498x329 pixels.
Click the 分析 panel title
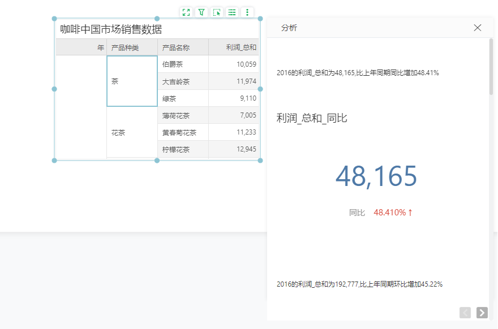[289, 28]
